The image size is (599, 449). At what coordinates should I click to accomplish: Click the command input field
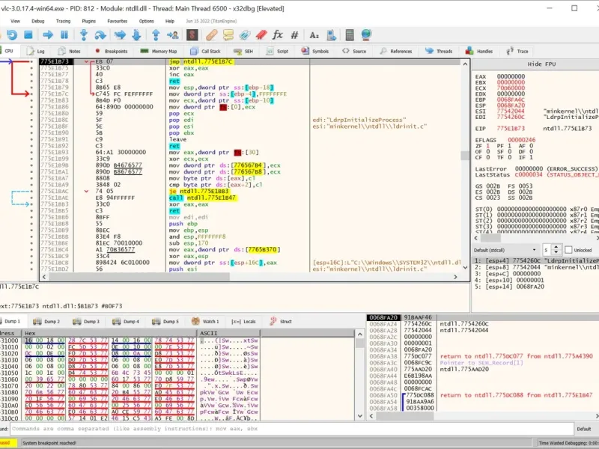285,429
